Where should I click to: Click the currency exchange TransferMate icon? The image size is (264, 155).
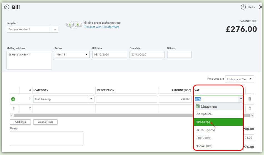coord(74,25)
